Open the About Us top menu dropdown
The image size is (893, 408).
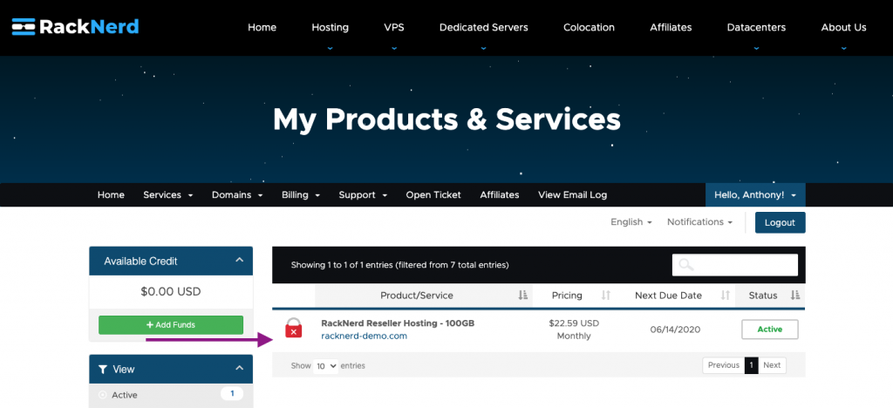coord(843,27)
